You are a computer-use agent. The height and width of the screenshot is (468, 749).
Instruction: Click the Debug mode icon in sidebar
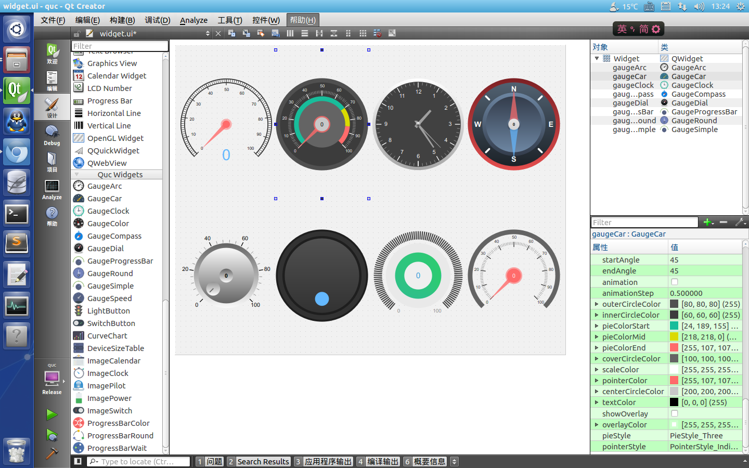[51, 134]
